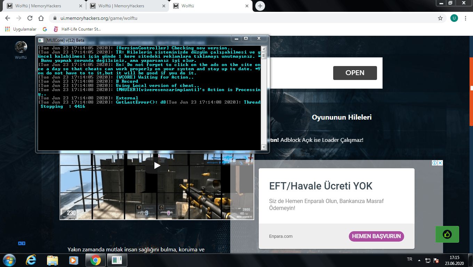Maximize the MUICore console window
Screen dimensions: 473x267
[246, 39]
